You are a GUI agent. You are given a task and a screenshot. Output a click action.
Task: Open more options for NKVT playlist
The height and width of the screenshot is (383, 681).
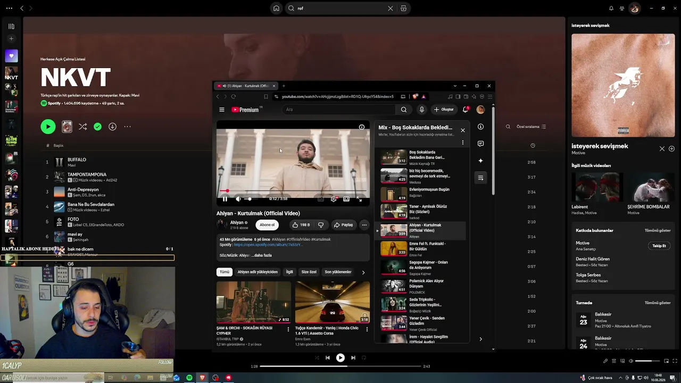tap(127, 127)
